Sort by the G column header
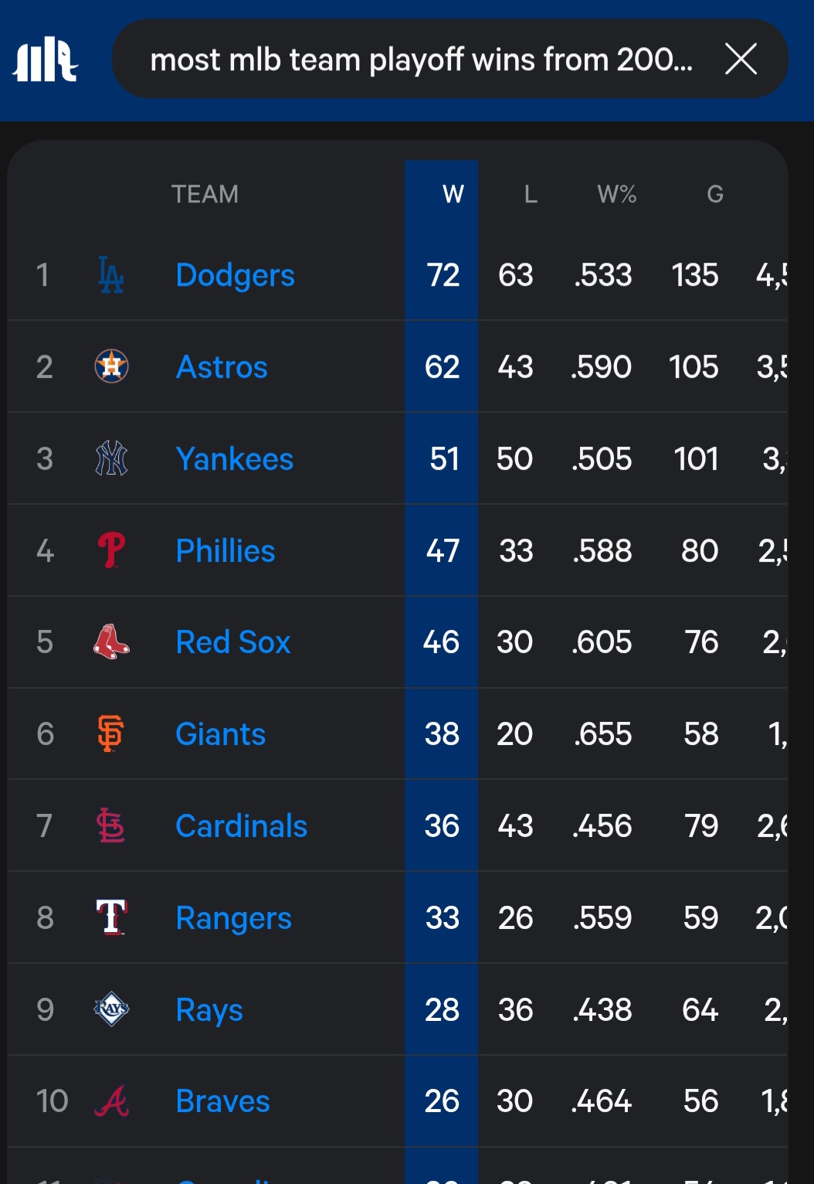This screenshot has width=814, height=1184. point(715,194)
